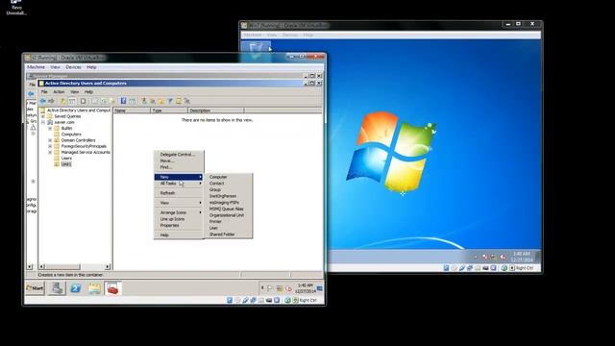The image size is (615, 346).
Task: Select Managed Service Accounts in tree
Action: pyautogui.click(x=86, y=152)
